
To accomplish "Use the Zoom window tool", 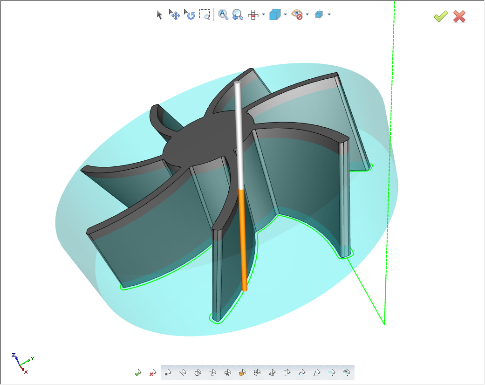I will coord(204,14).
